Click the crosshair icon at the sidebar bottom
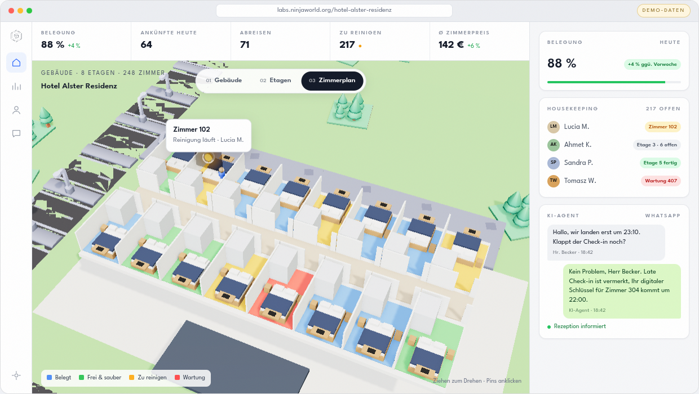This screenshot has height=394, width=699. (x=16, y=375)
